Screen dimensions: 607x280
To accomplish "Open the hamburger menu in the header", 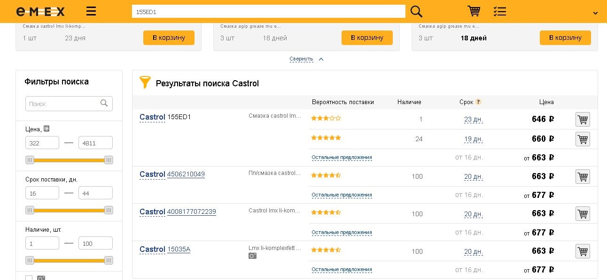I will click(x=91, y=11).
